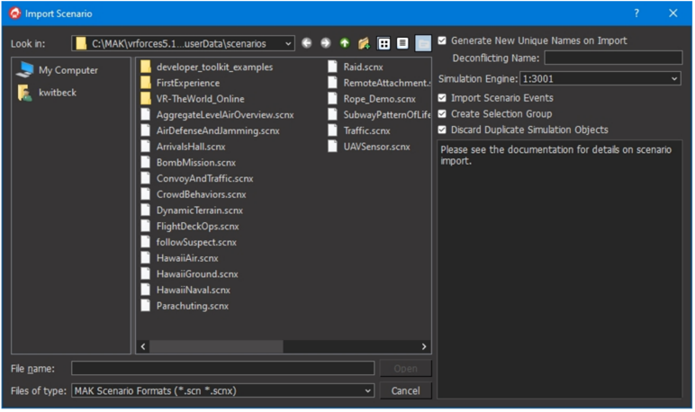Viewport: 695px width, 412px height.
Task: Click the Open button
Action: tap(405, 369)
